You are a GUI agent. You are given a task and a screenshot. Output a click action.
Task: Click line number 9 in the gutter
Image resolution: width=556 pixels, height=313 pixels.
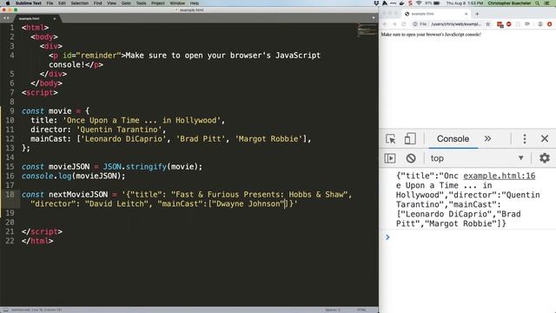pyautogui.click(x=12, y=111)
